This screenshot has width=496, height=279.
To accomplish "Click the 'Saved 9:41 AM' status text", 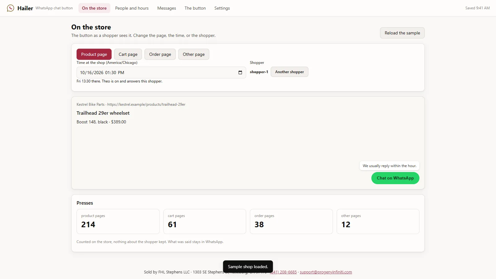I will coord(477,8).
